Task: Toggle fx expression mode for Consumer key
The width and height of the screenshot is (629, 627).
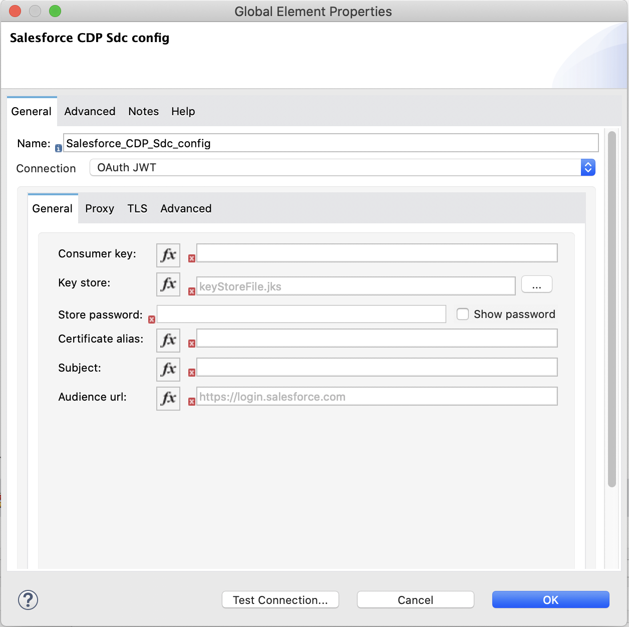Action: pos(168,255)
